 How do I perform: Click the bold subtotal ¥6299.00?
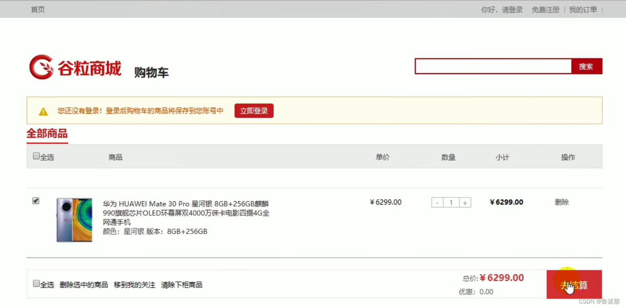click(506, 202)
